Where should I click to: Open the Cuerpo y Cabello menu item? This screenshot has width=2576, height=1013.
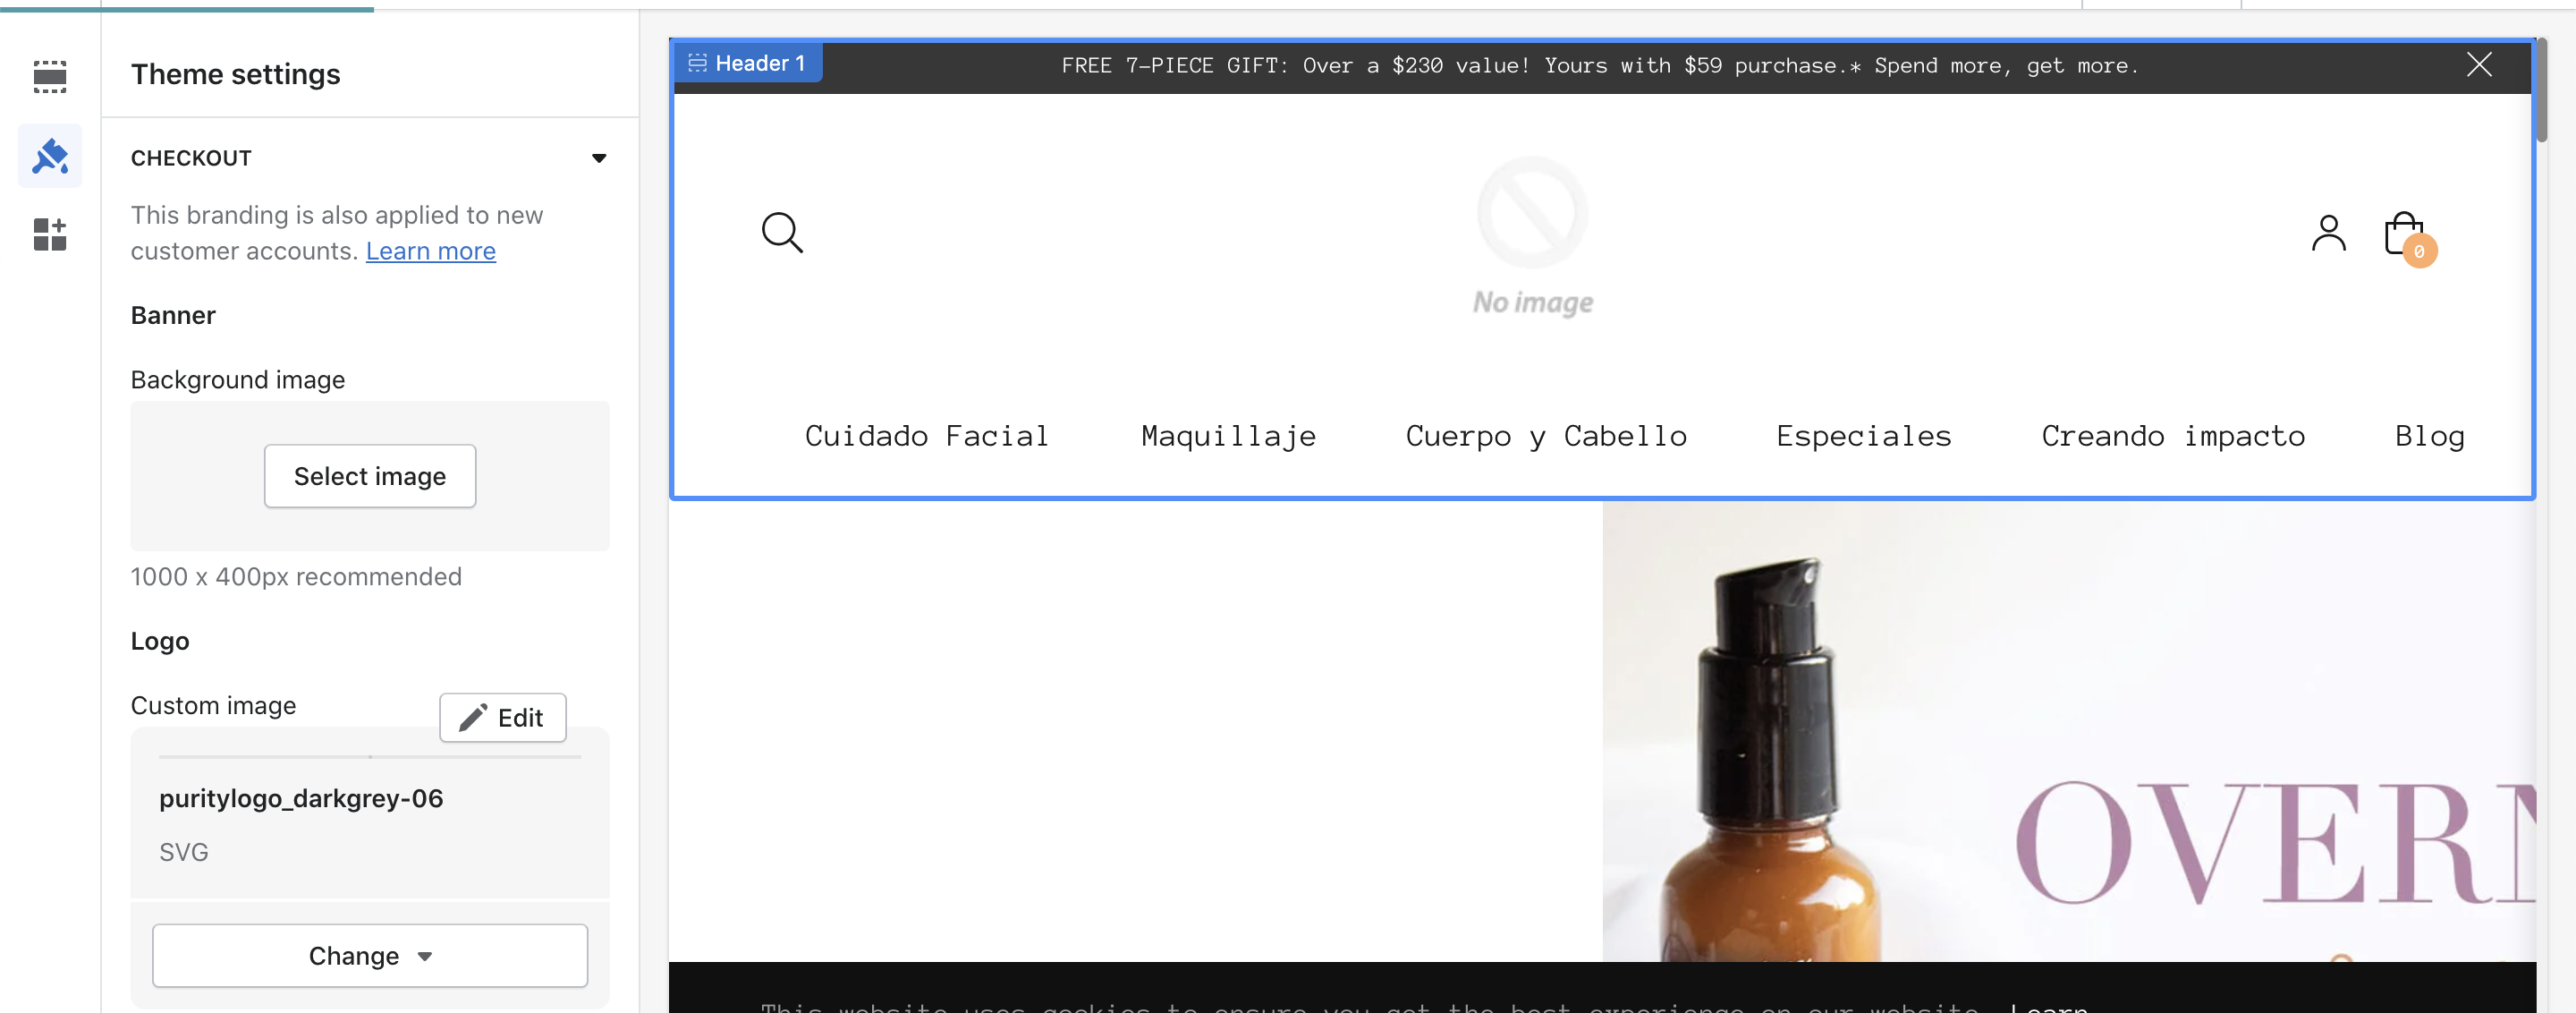pos(1546,436)
